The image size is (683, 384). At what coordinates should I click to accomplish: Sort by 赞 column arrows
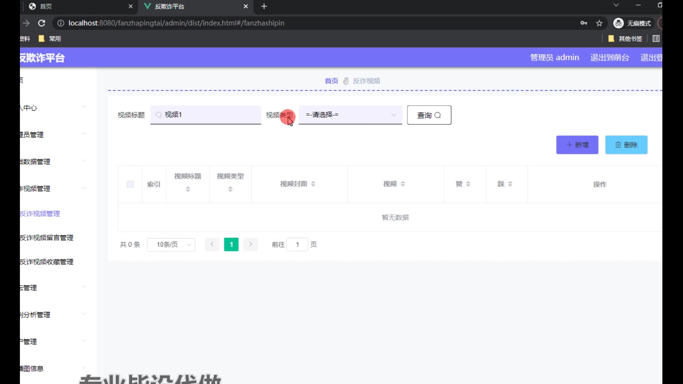tap(468, 184)
